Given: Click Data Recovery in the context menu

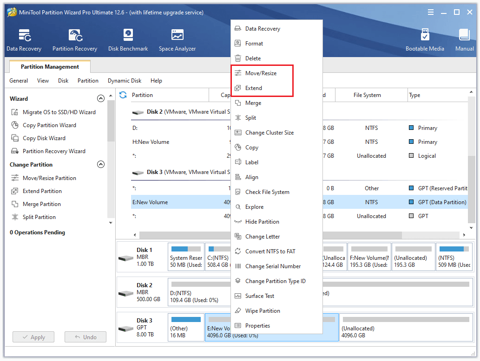Looking at the screenshot, I should 276,29.
